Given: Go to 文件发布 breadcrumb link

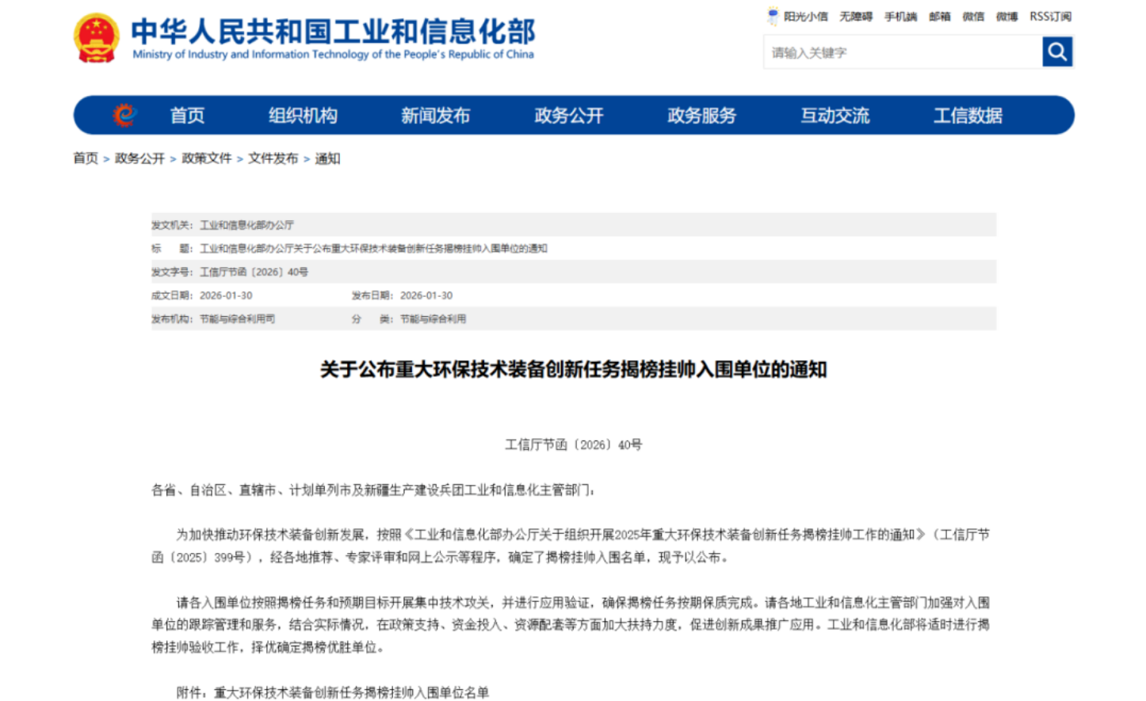Looking at the screenshot, I should tap(273, 158).
